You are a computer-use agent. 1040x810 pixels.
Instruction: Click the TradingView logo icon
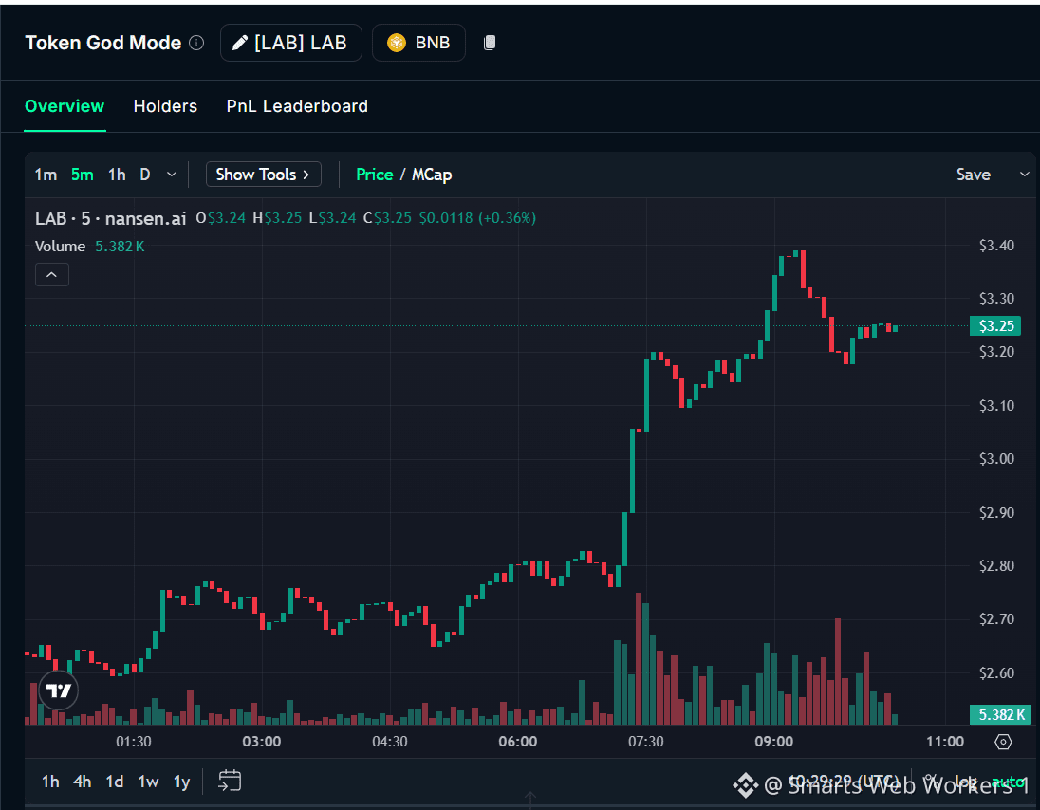tap(59, 690)
